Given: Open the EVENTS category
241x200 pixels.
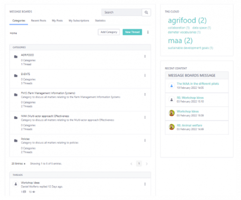Looking at the screenshot, I should (26, 74).
